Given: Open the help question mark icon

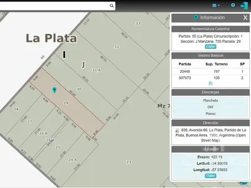Looking at the screenshot, I should tap(233, 5).
